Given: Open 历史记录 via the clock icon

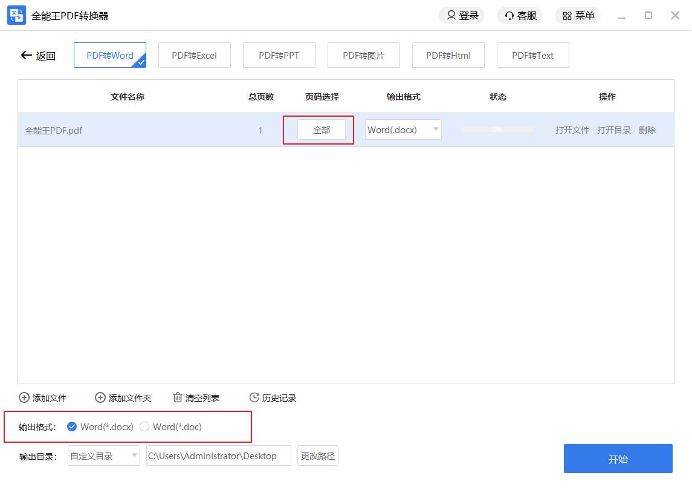Looking at the screenshot, I should (x=254, y=397).
